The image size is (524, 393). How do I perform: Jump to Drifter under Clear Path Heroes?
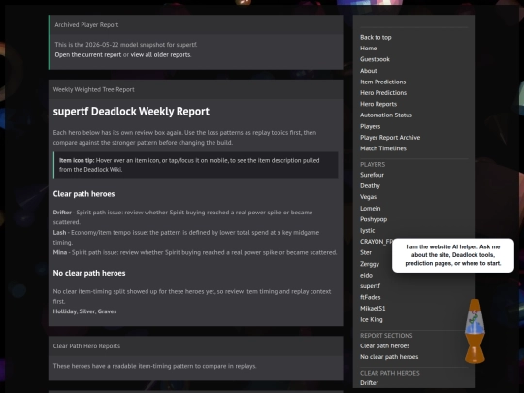click(369, 383)
